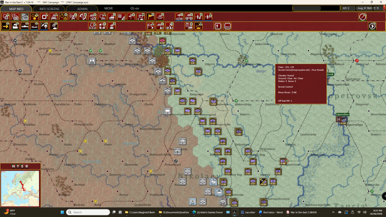Click the Windows taskbar Search box
This screenshot has width=386, height=217.
pos(88,212)
